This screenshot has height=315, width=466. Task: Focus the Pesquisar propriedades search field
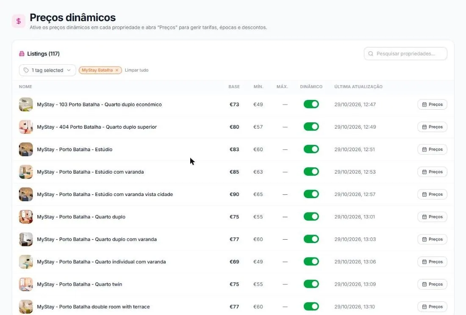tap(405, 54)
